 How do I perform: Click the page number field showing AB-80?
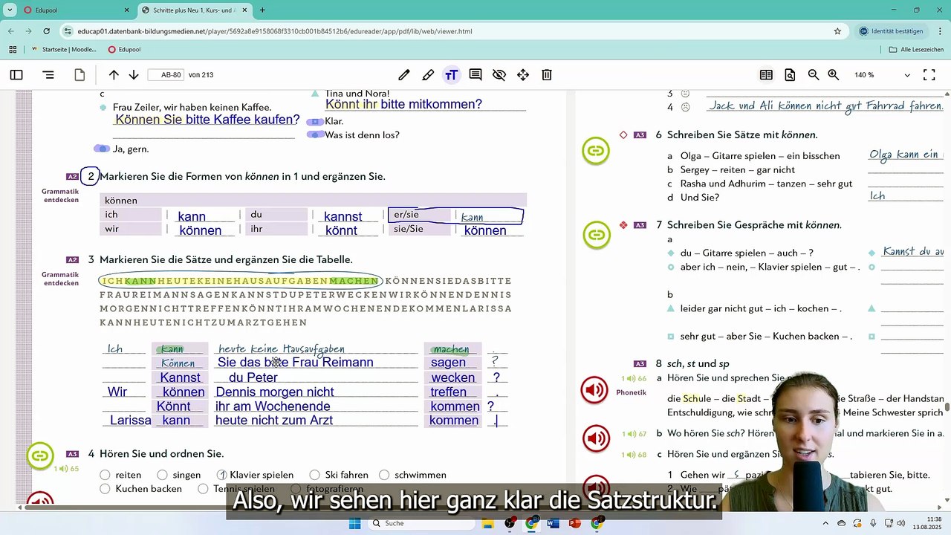pos(165,75)
